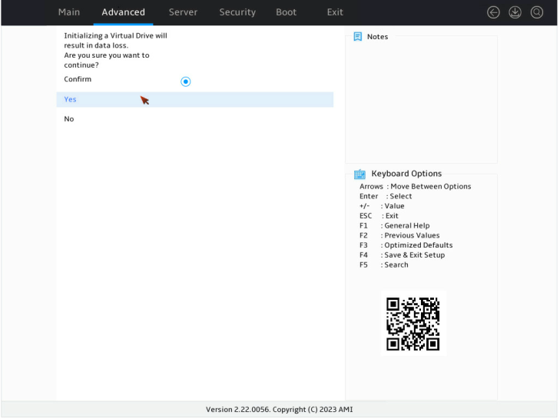Open the Server tab
This screenshot has width=560, height=419.
183,12
